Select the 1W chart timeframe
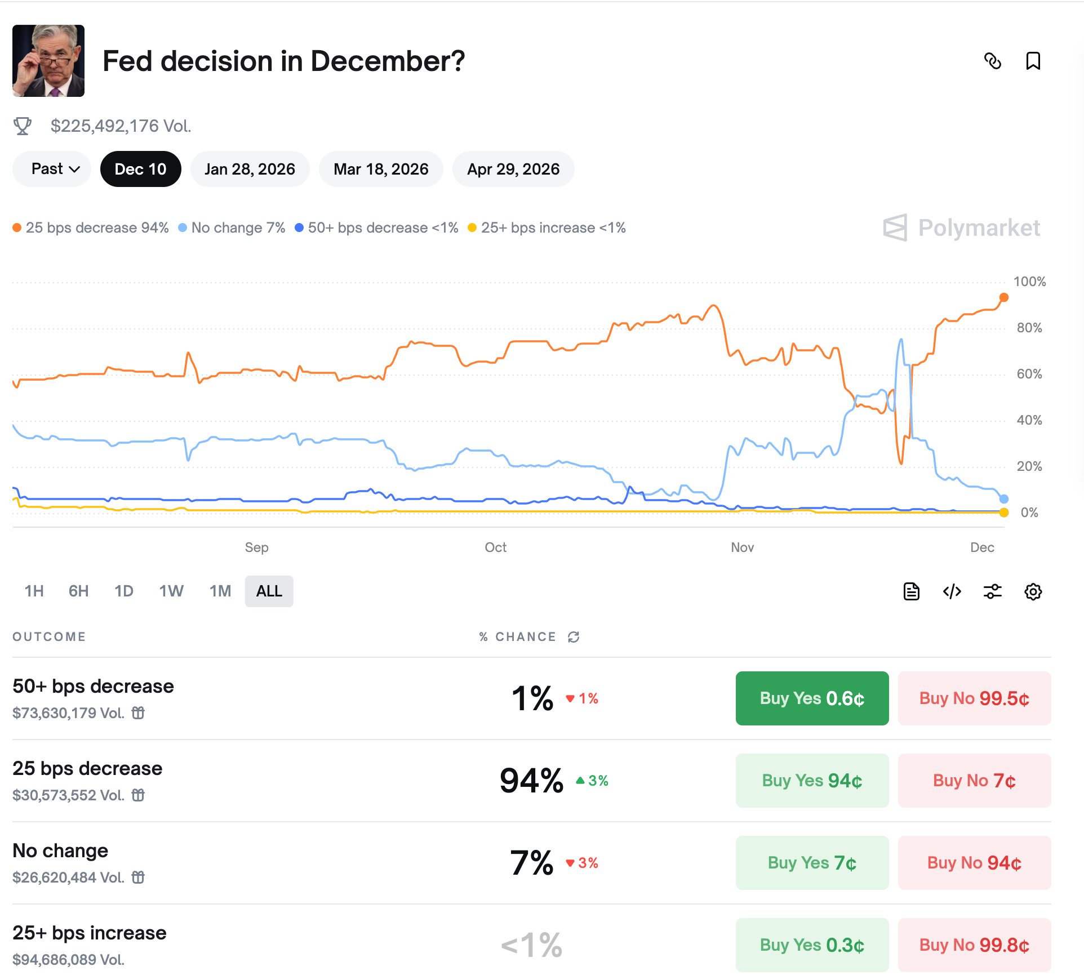1084x980 pixels. pyautogui.click(x=171, y=591)
